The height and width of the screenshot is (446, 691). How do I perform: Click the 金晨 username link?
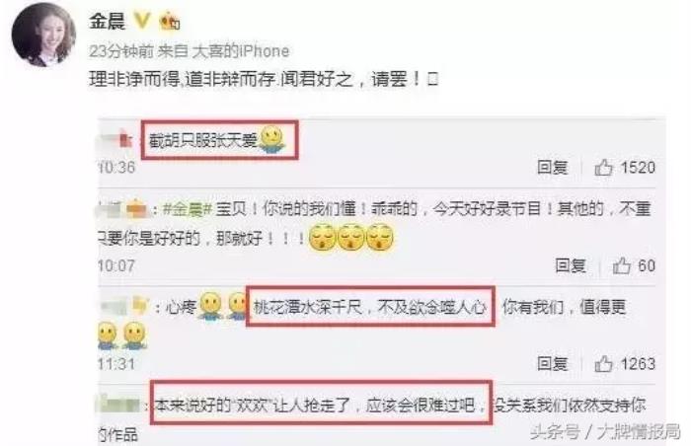pos(108,21)
